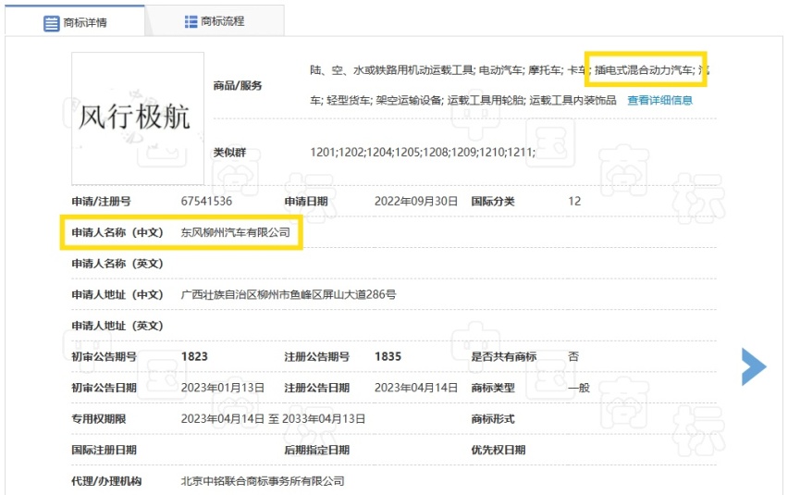Click the 商品/服务 label
The width and height of the screenshot is (788, 495).
click(238, 85)
